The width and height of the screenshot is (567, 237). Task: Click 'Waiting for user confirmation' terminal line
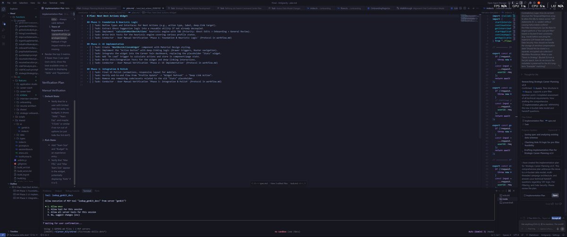pos(63,223)
